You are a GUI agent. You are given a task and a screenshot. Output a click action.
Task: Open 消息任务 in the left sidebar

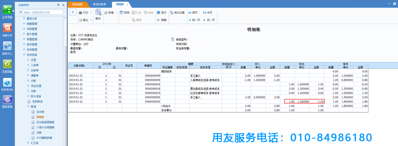tap(7, 30)
